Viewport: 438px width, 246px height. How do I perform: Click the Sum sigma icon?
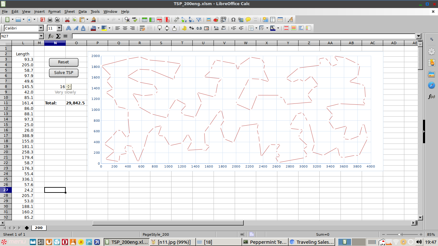[58, 36]
